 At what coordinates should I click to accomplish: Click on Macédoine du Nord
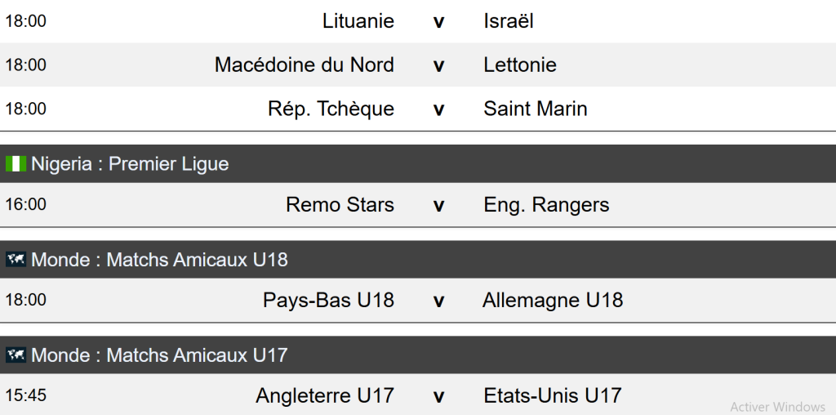pyautogui.click(x=305, y=65)
